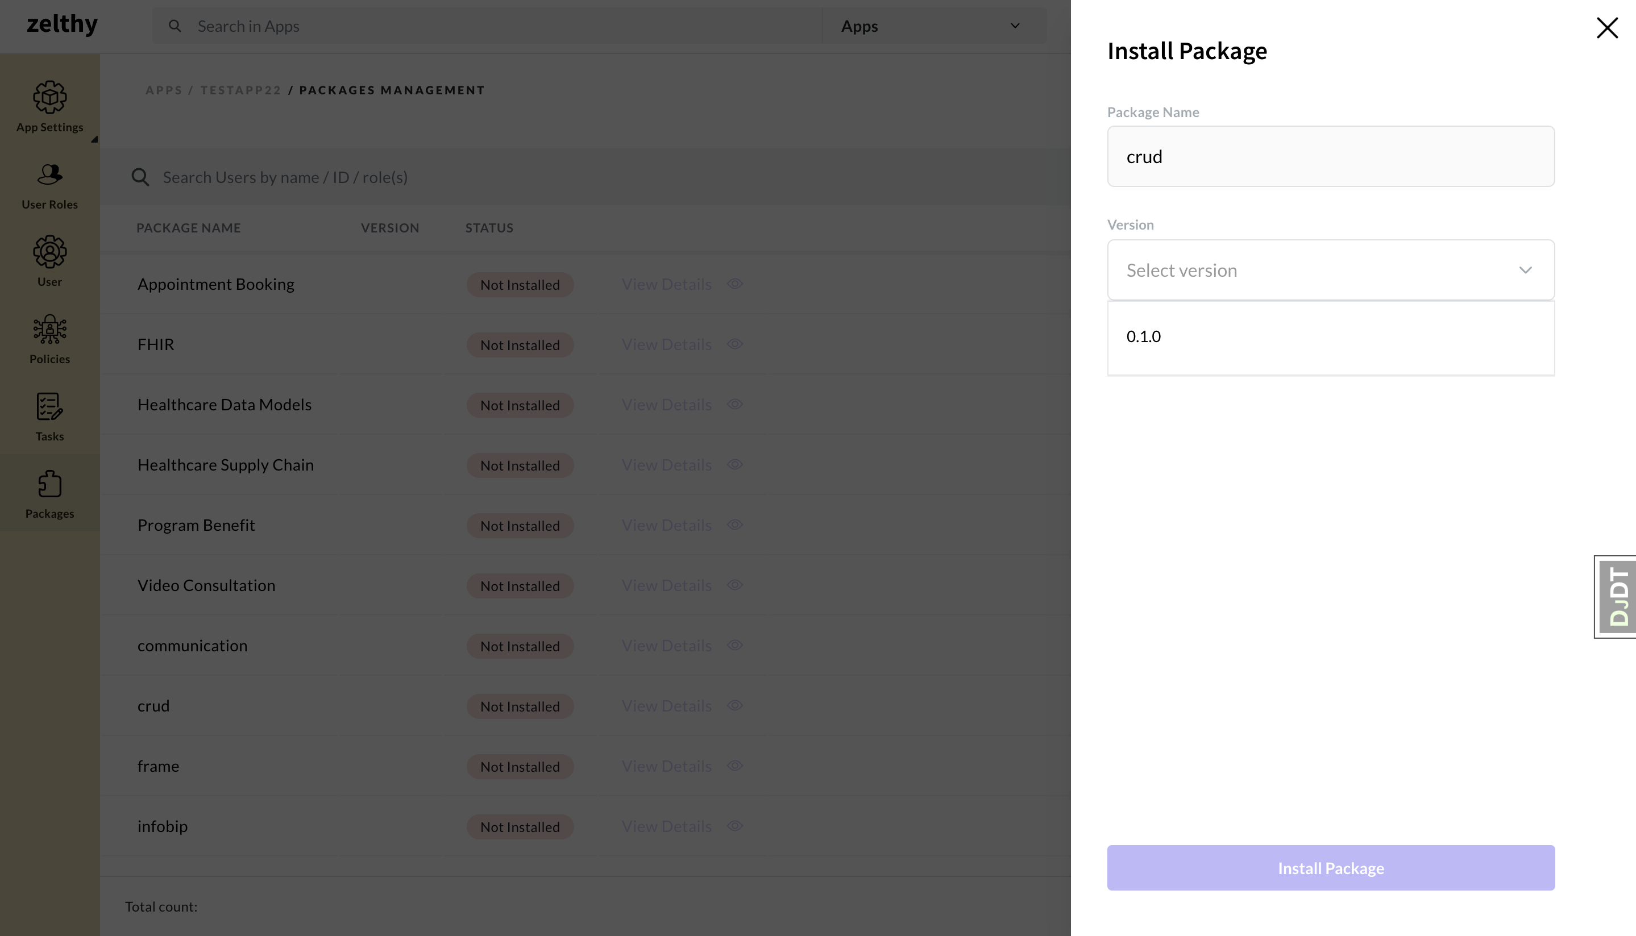The image size is (1636, 936).
Task: Click TESTAPP22 breadcrumb link
Action: pos(240,90)
